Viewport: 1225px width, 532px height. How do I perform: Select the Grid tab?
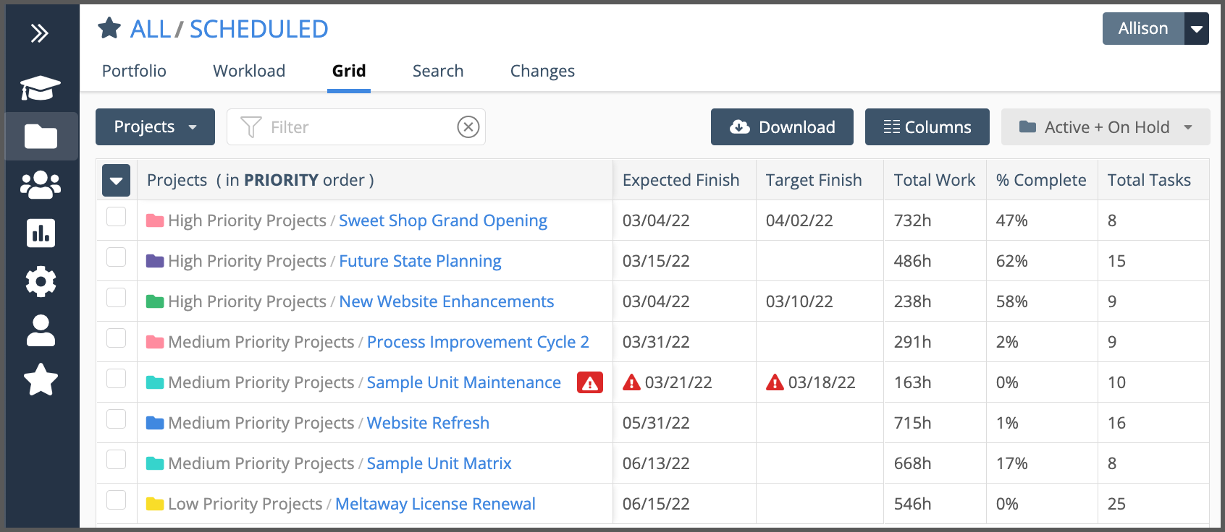click(349, 71)
